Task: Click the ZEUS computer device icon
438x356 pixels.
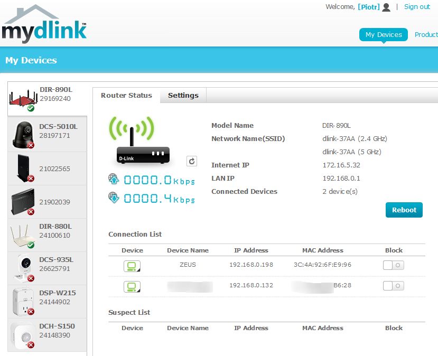Action: pos(132,266)
